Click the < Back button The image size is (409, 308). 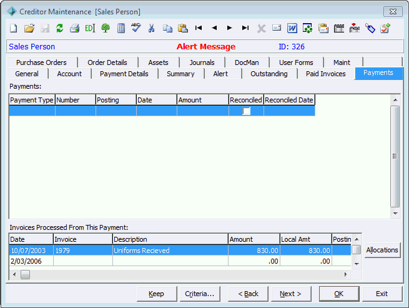click(x=248, y=294)
